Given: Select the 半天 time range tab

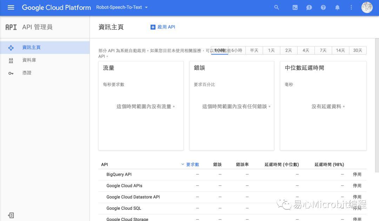Looking at the screenshot, I should click(x=254, y=50).
